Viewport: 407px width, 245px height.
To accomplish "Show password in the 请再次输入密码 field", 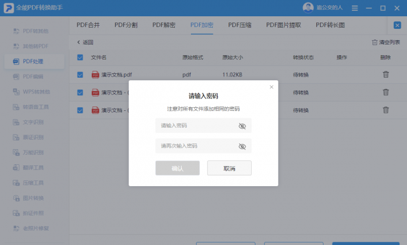I will [242, 146].
